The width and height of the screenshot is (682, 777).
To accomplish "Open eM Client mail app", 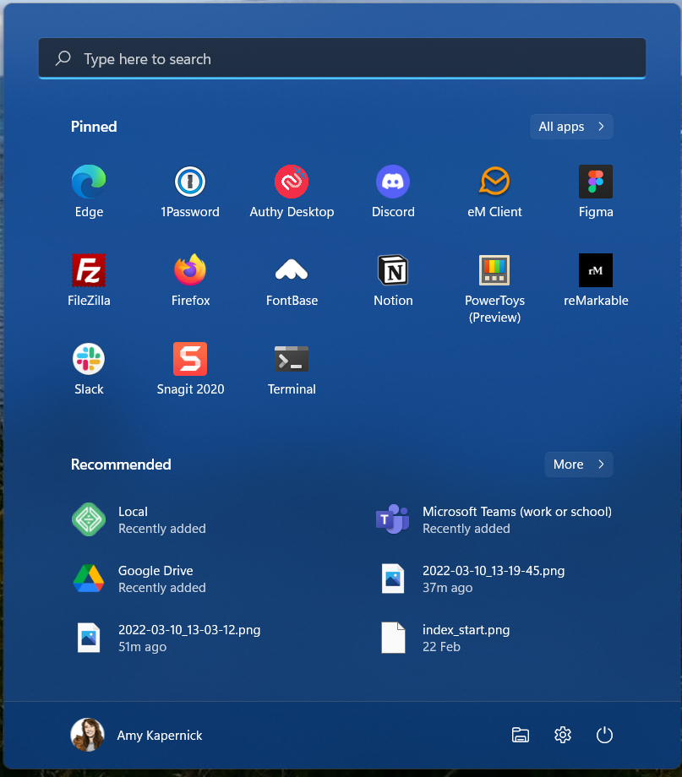I will (x=494, y=192).
